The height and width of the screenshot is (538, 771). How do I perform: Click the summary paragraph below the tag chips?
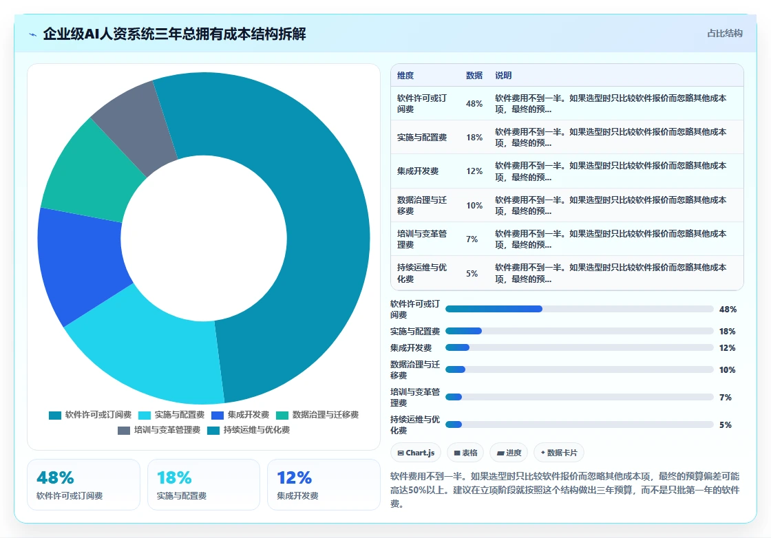(x=565, y=490)
